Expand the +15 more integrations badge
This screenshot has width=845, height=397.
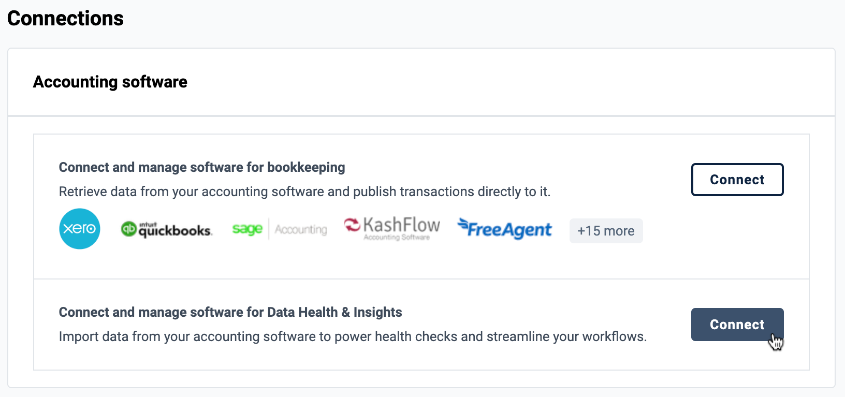[x=606, y=231]
